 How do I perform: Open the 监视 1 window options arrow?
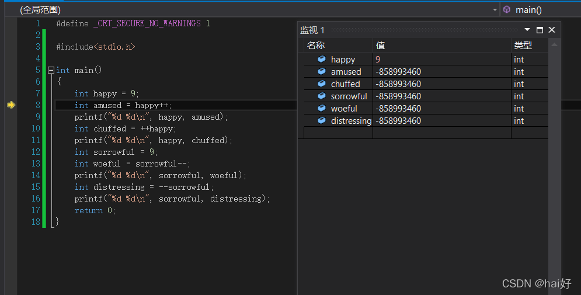pos(527,29)
